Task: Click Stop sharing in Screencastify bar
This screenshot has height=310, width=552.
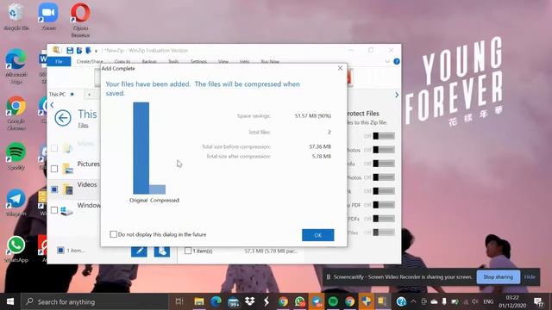Action: tap(499, 277)
